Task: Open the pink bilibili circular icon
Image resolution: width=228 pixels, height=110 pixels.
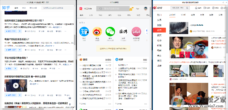Action: click(x=136, y=31)
